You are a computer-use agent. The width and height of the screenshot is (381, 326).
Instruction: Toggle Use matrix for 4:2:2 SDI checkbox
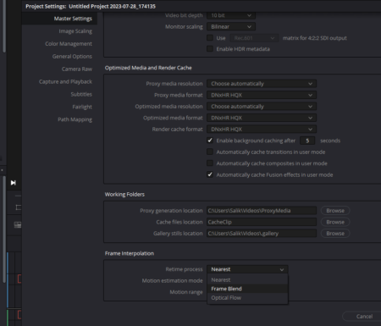click(210, 38)
